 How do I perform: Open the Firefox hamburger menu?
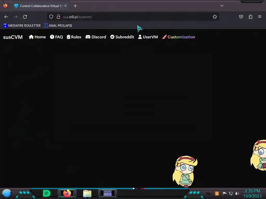[260, 17]
